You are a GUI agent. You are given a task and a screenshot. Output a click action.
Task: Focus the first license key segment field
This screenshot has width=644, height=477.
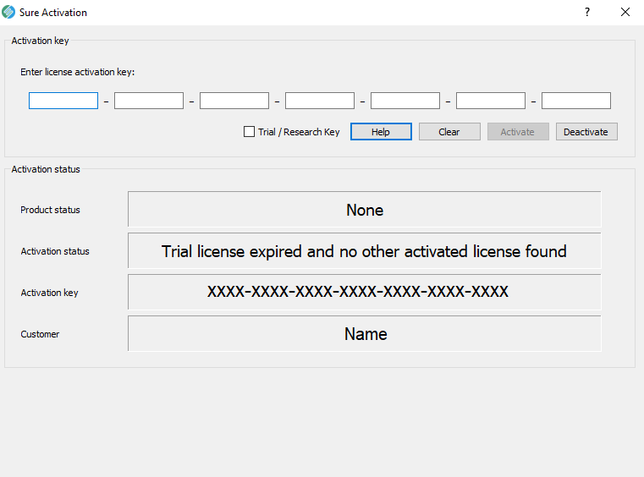pyautogui.click(x=63, y=101)
